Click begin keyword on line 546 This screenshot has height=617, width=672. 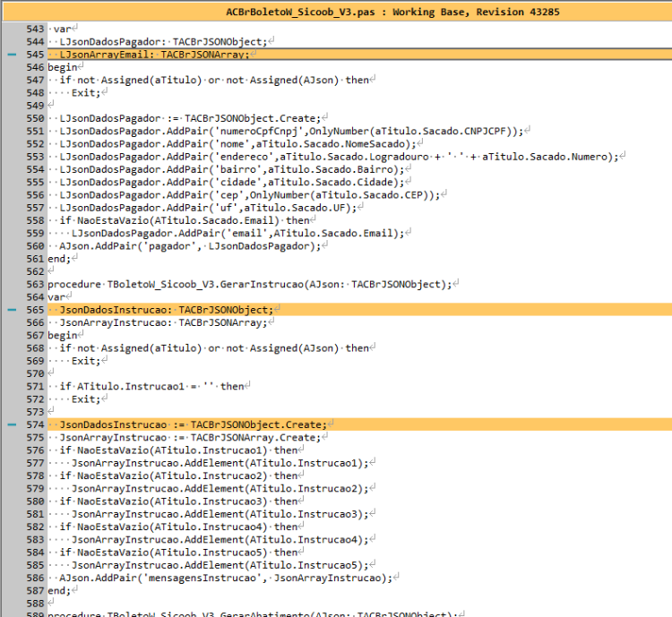[x=63, y=67]
